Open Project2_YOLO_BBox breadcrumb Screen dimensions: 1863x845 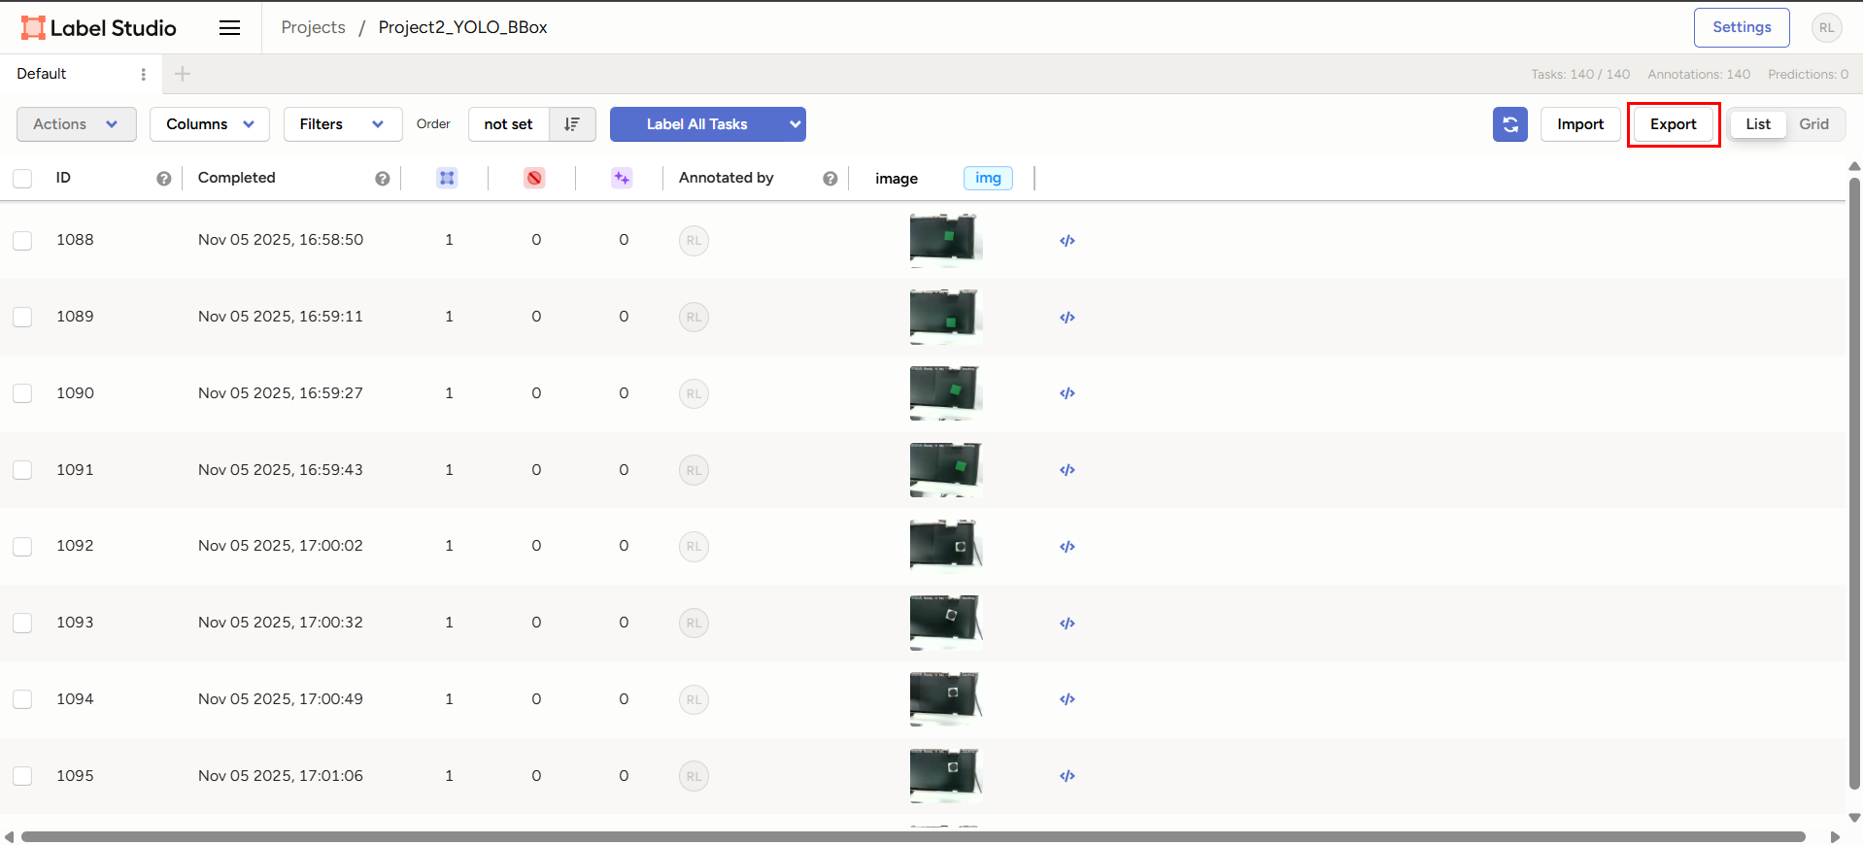pos(462,27)
